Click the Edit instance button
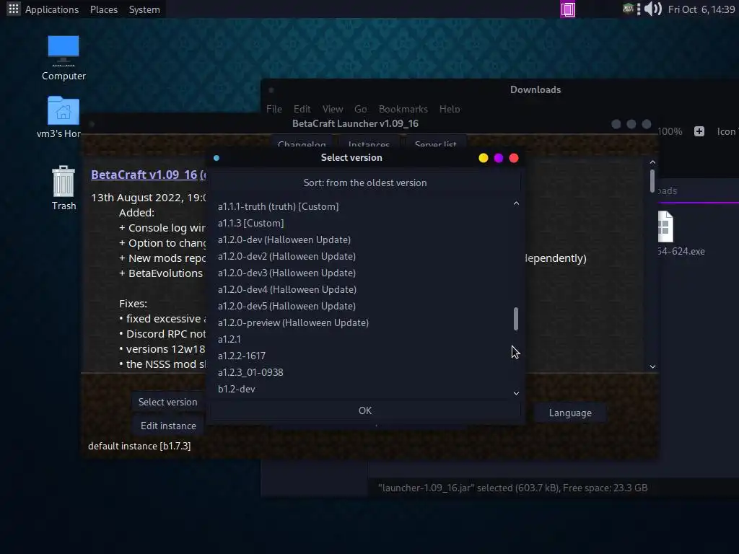 pos(167,426)
